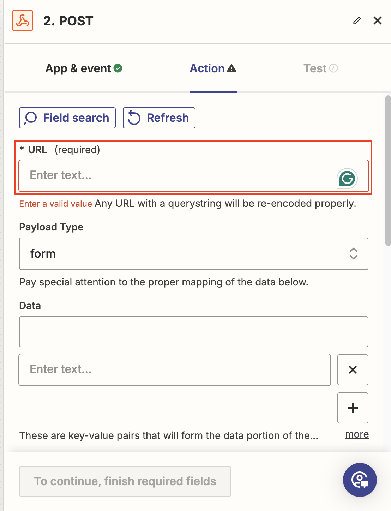Click the Field search button
This screenshot has width=391, height=511.
pyautogui.click(x=67, y=118)
